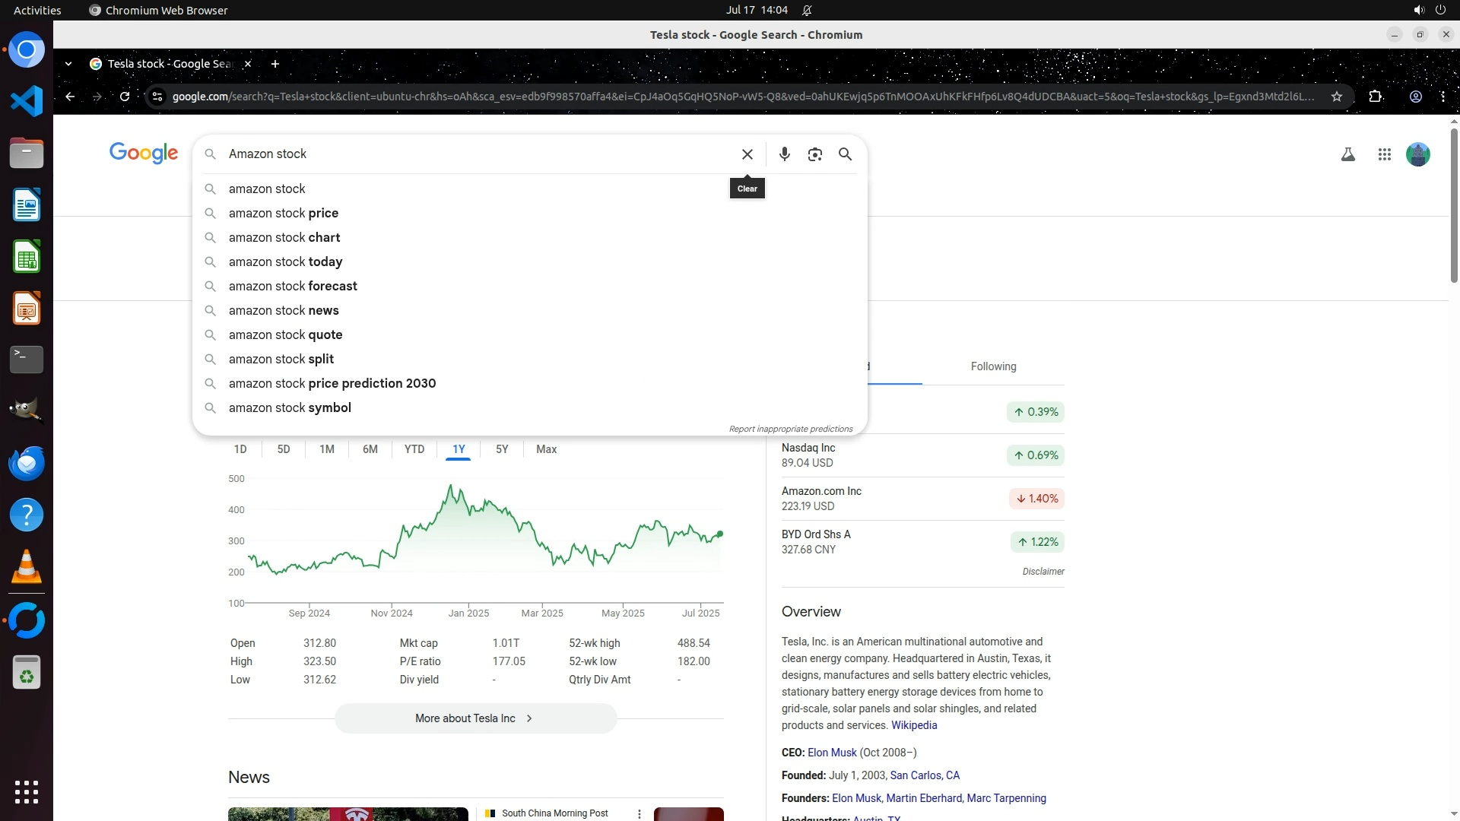1460x821 pixels.
Task: Switch to the Following tab
Action: 993,366
